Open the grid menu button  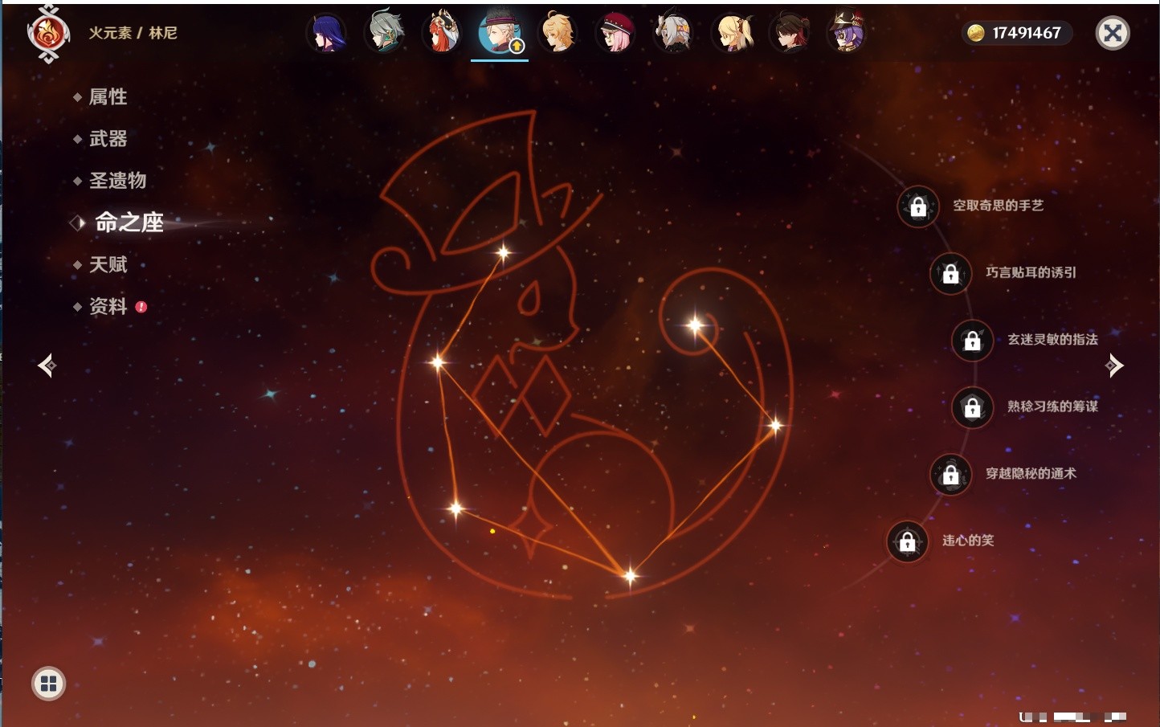point(49,684)
